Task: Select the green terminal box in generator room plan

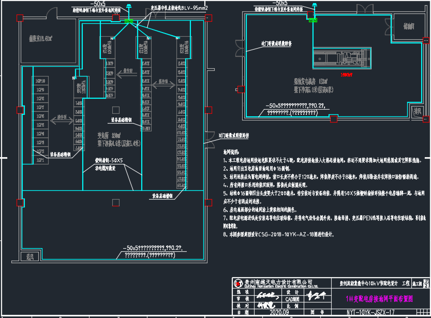Action: [313, 20]
